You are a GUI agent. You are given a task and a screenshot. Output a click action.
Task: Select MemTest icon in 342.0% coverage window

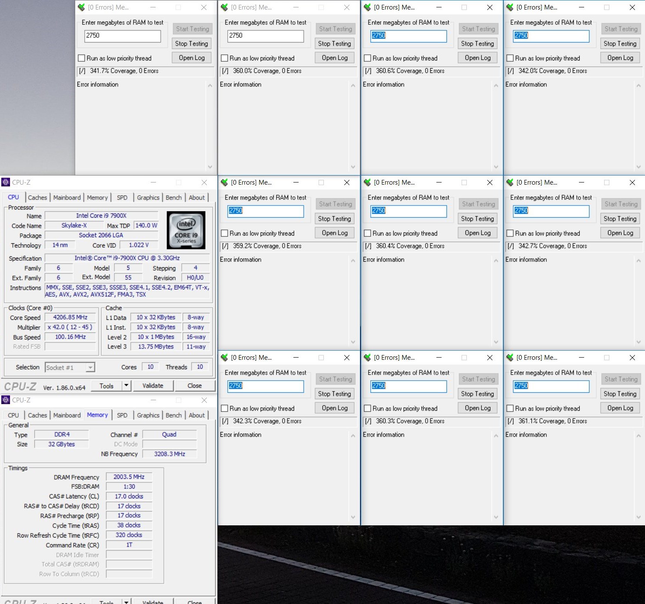pyautogui.click(x=509, y=7)
